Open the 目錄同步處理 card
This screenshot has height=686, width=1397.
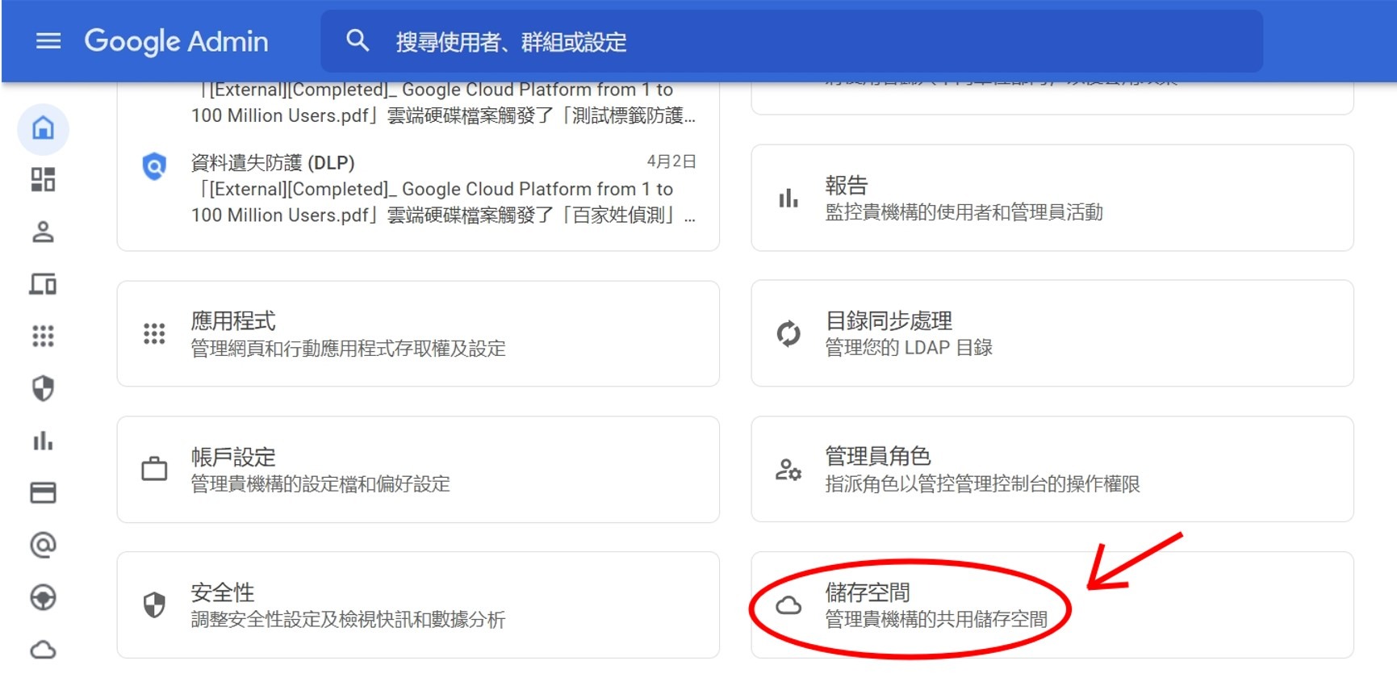coord(1052,333)
